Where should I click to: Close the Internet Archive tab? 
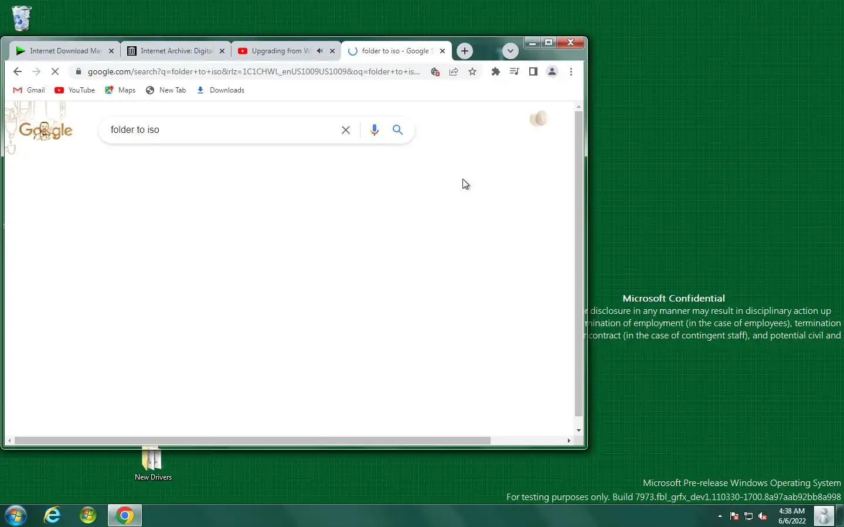[x=222, y=51]
